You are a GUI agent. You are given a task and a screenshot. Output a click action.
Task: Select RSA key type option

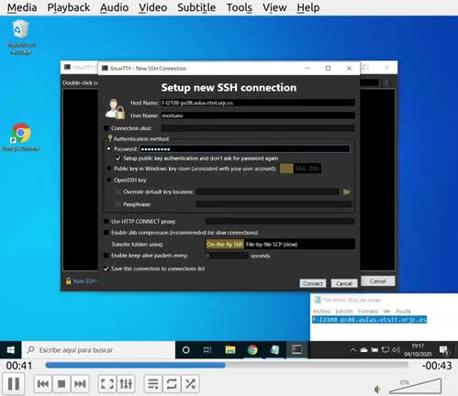pyautogui.click(x=300, y=169)
